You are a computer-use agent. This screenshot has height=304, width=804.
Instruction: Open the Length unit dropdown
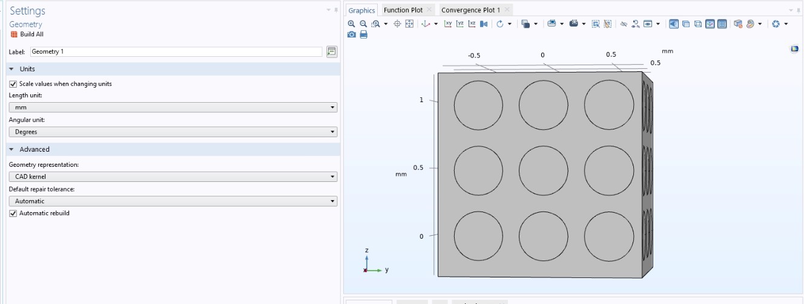[173, 108]
